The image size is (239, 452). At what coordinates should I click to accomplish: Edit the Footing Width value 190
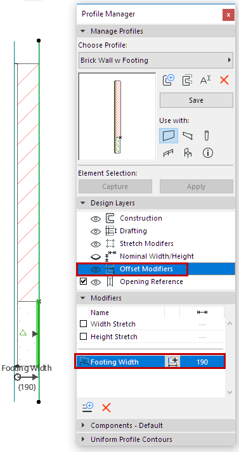tap(202, 362)
